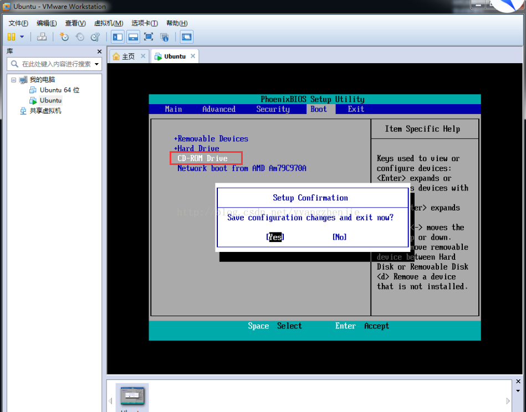Open the power options dropdown arrow
Image resolution: width=526 pixels, height=412 pixels.
(22, 37)
